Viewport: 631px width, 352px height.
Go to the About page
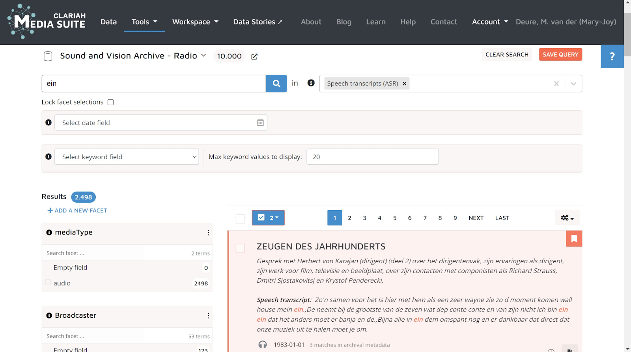311,22
